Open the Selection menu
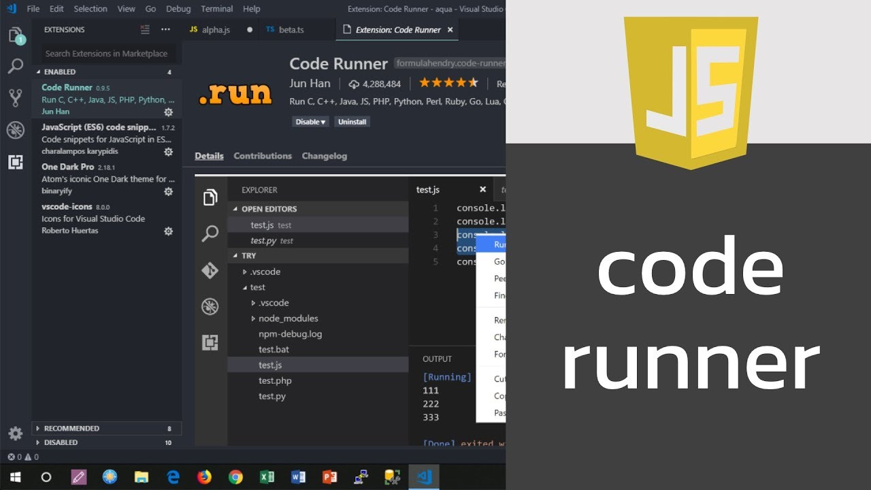The image size is (871, 490). pos(91,9)
